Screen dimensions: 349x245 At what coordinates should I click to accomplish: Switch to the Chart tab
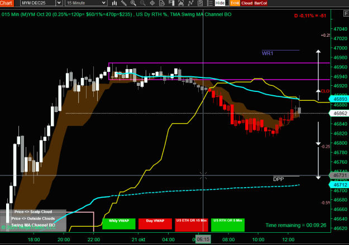coord(6,3)
